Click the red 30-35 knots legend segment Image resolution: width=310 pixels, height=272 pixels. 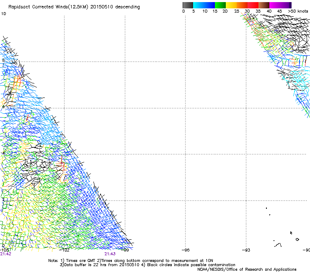[253, 5]
